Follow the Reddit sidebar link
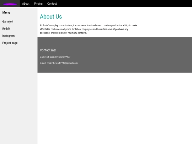 [6, 29]
